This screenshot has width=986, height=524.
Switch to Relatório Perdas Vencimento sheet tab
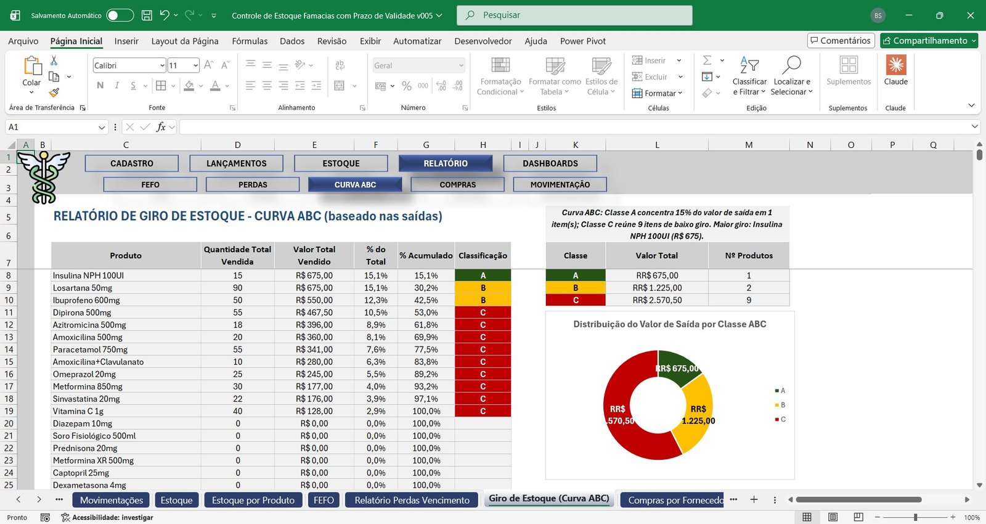point(412,500)
